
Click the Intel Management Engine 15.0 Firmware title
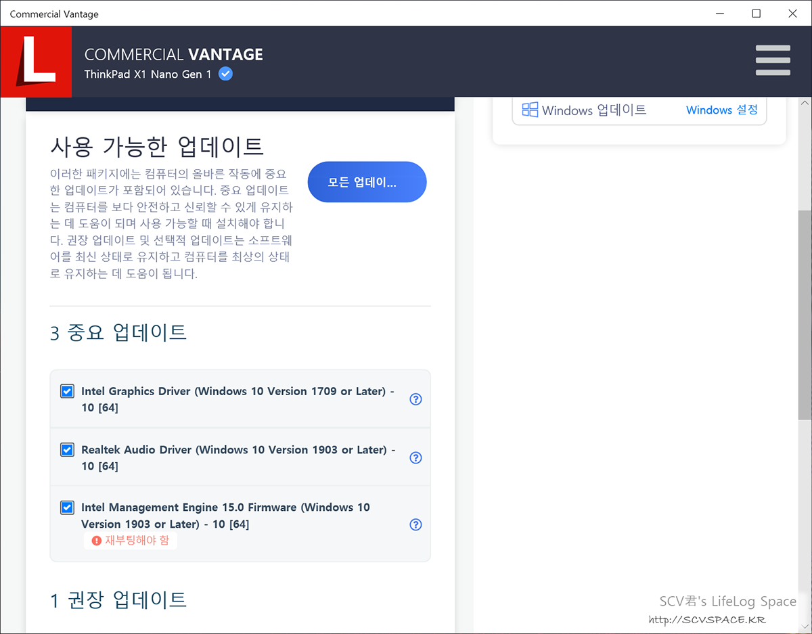(x=225, y=516)
